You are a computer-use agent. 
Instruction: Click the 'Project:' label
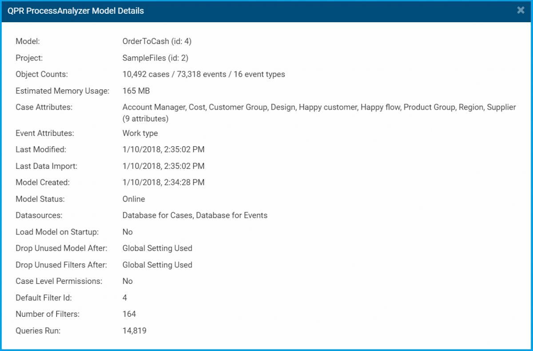pyautogui.click(x=29, y=58)
